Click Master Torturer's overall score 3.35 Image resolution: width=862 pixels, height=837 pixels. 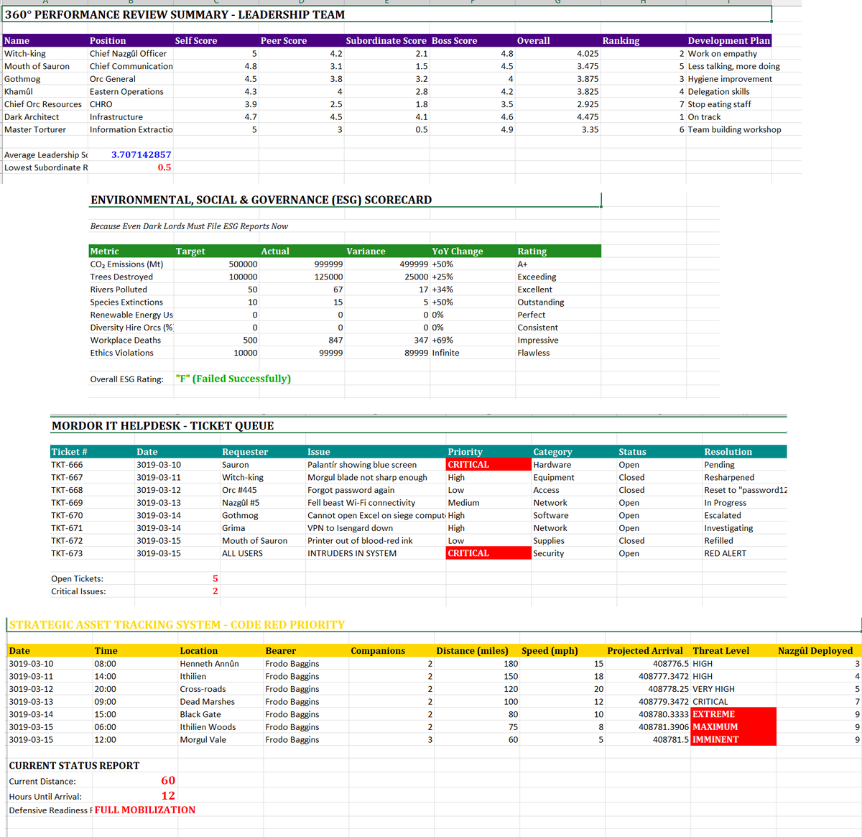pyautogui.click(x=557, y=130)
